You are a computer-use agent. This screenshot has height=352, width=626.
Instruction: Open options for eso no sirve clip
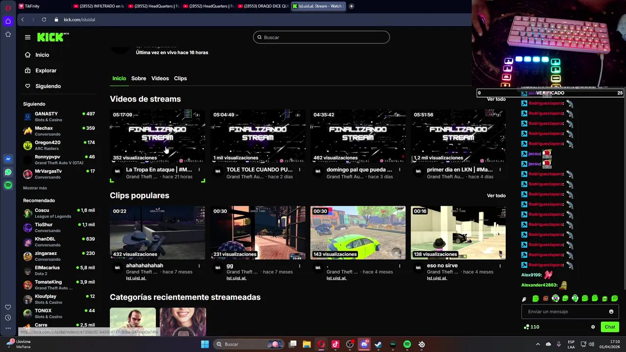[x=500, y=266]
